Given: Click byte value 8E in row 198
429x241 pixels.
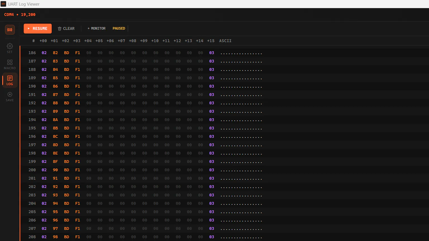Looking at the screenshot, I should 55,153.
